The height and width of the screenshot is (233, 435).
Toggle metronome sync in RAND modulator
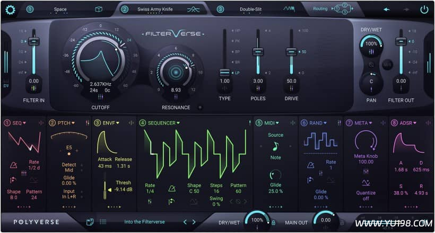click(310, 165)
